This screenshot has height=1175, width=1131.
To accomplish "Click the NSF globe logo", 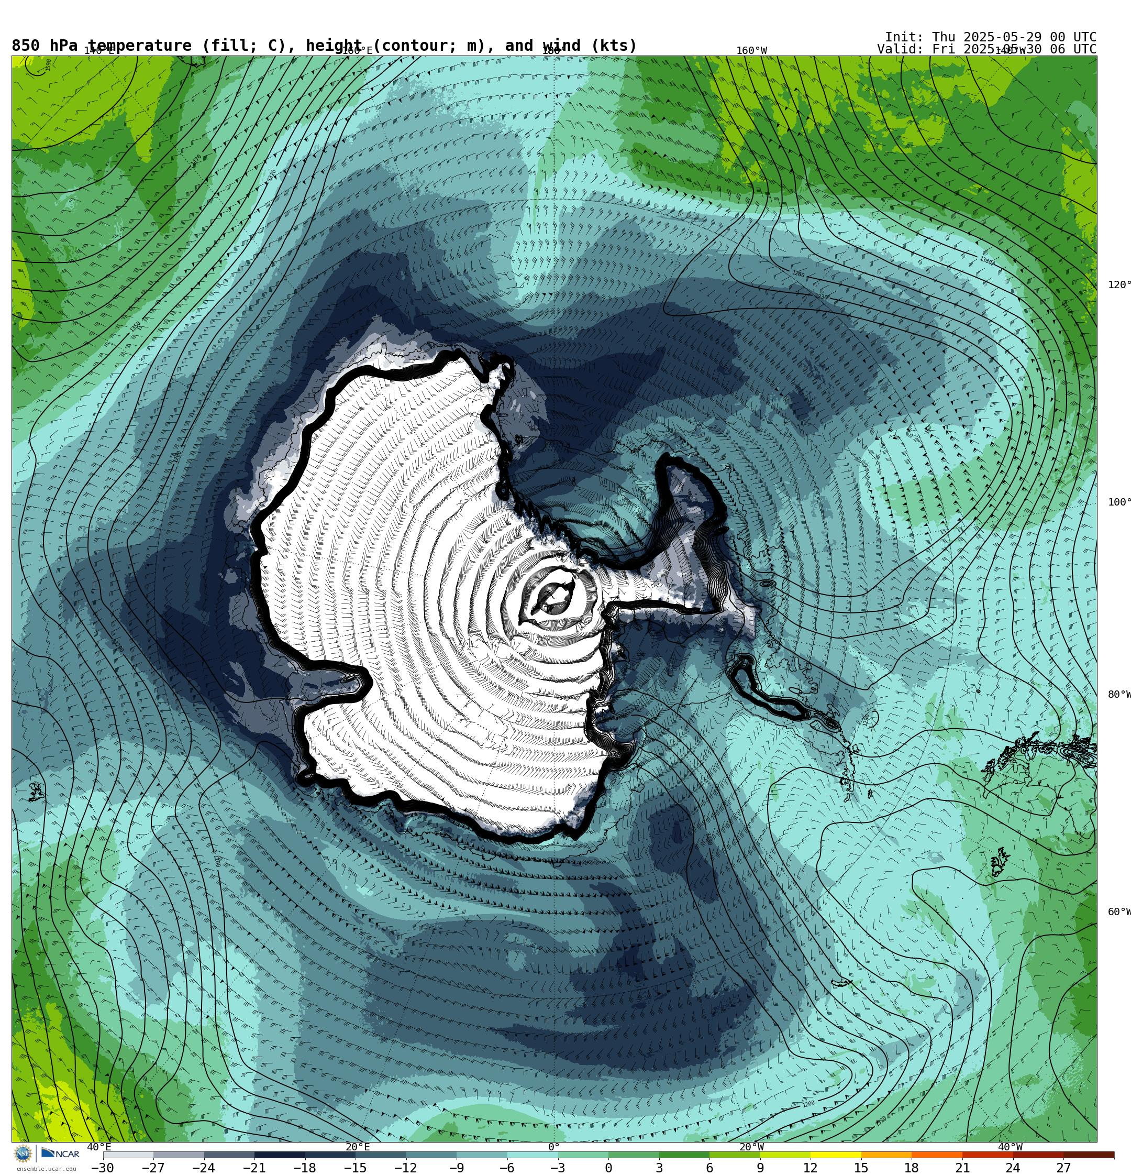I will tap(23, 1154).
